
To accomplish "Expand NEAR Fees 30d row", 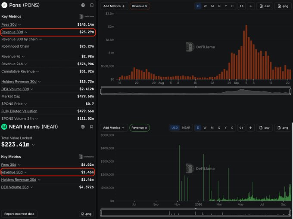I will [x=19, y=165].
